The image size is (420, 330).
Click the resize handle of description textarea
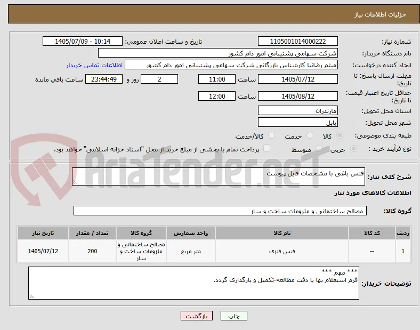click(x=75, y=182)
